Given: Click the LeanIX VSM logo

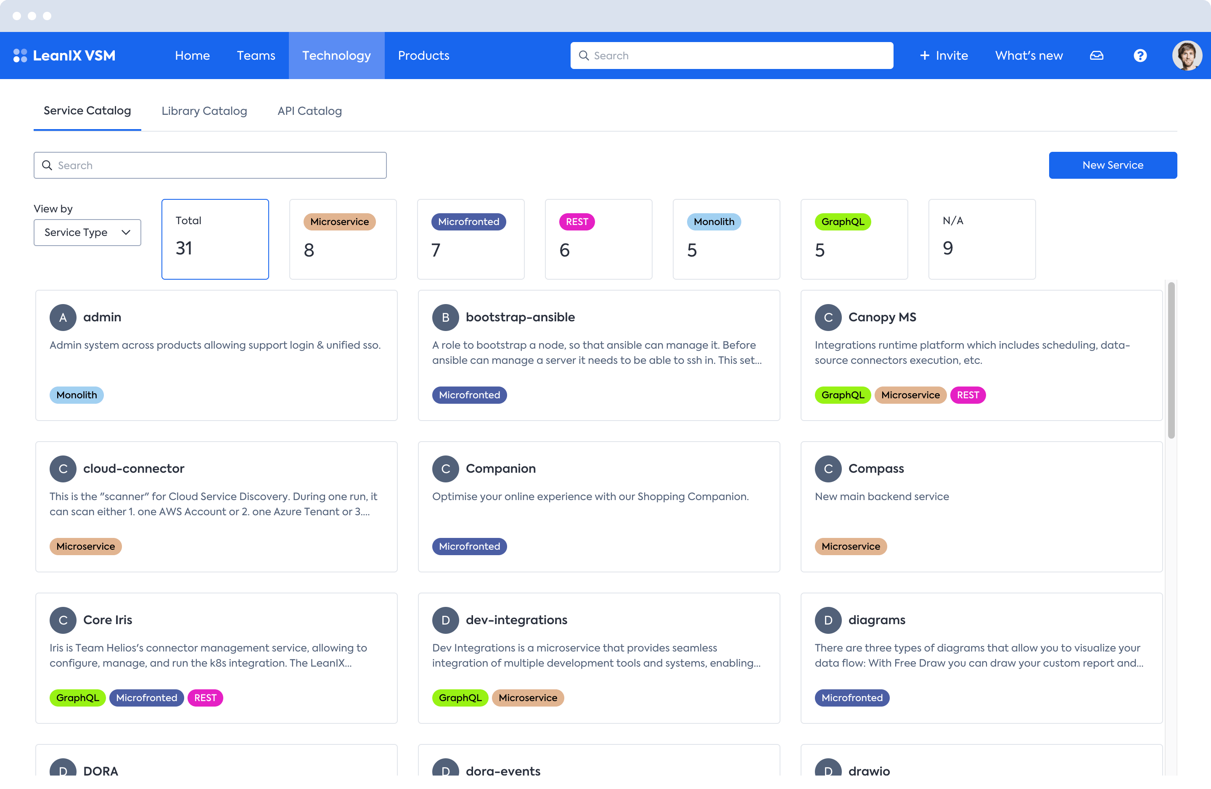Looking at the screenshot, I should point(64,56).
